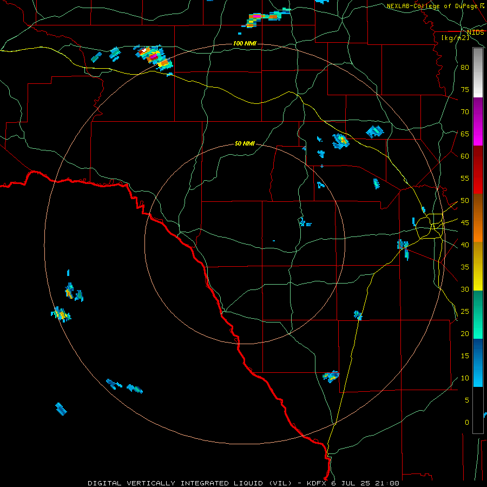Click the scale value 45
The width and height of the screenshot is (487, 487).
(465, 223)
